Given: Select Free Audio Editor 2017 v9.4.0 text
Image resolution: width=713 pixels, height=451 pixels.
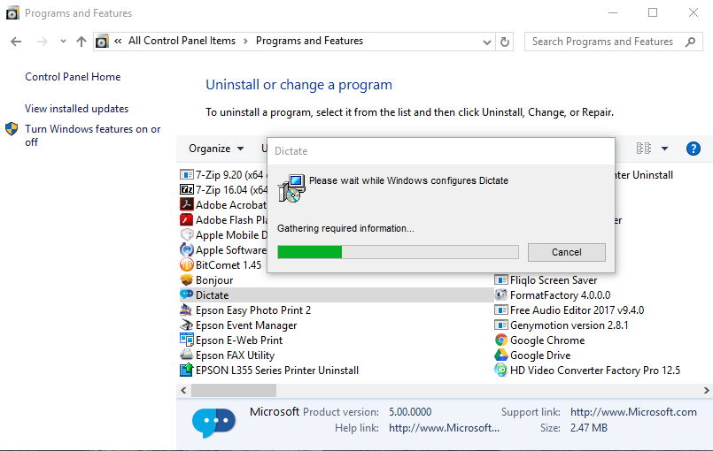Looking at the screenshot, I should 577,310.
